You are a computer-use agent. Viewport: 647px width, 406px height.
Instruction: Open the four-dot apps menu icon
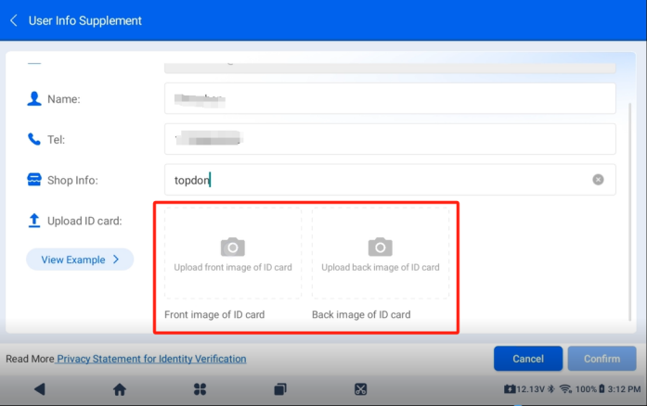point(200,389)
